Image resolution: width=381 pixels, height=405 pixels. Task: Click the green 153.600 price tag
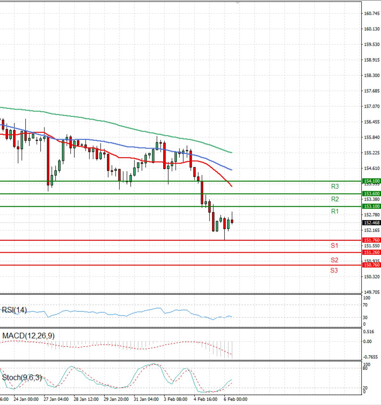click(371, 193)
